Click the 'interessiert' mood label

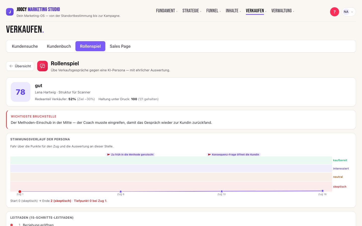[x=341, y=168]
